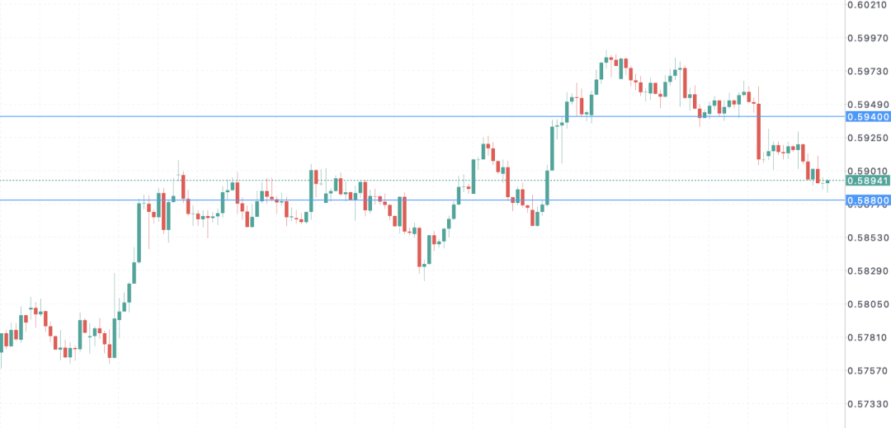
Task: Click the 0.58530 price axis label
Action: (868, 238)
